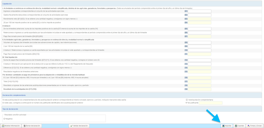Click Validar declaración button
The height and width of the screenshot is (128, 264).
point(79,126)
